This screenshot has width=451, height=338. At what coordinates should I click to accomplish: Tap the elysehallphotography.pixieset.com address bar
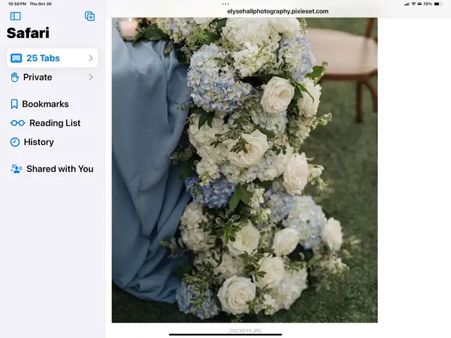point(278,11)
